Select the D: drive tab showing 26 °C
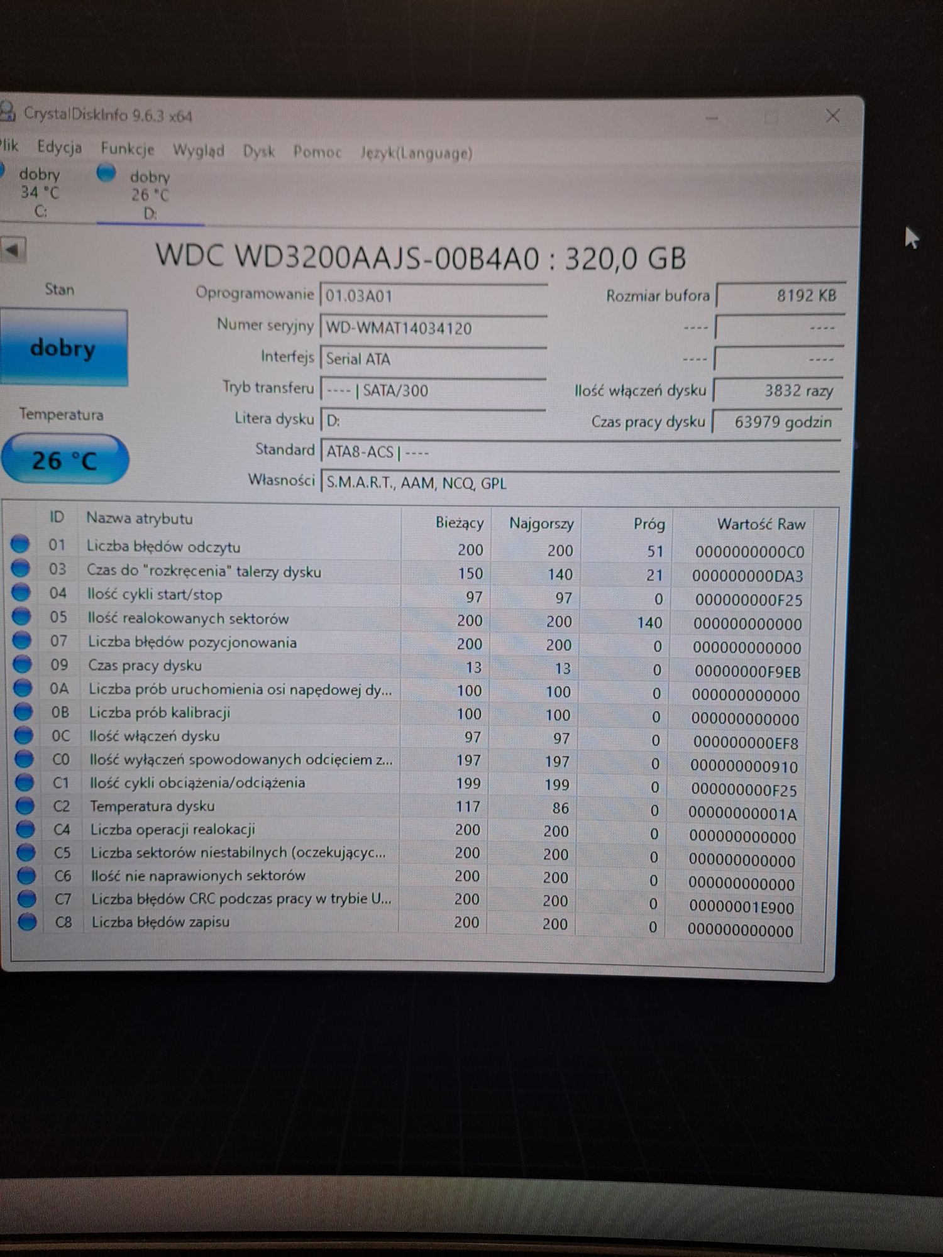The width and height of the screenshot is (943, 1257). click(150, 194)
